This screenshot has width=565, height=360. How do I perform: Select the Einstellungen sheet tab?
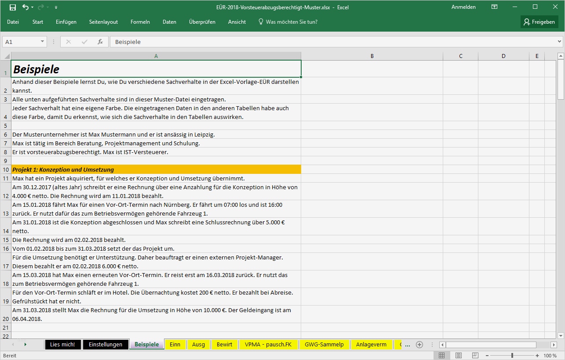pos(106,345)
